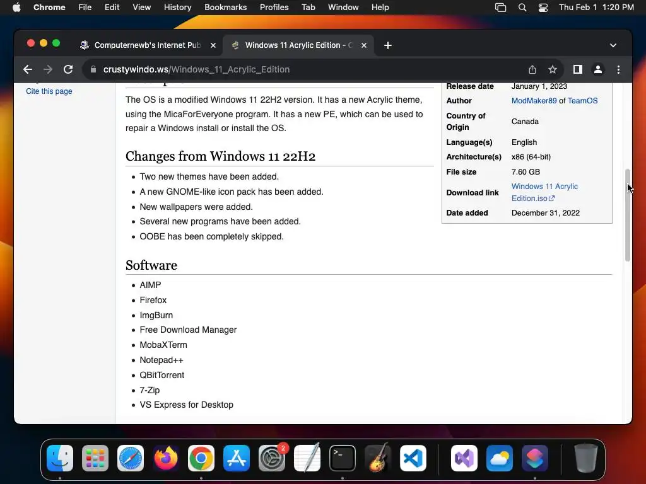Click Google Chrome icon in Dock
This screenshot has width=646, height=484.
pos(201,458)
